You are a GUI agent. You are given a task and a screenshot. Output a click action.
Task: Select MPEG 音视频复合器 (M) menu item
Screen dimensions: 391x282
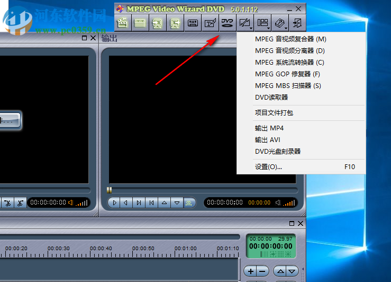coord(301,39)
